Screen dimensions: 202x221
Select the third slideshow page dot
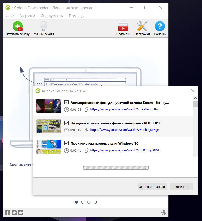[x=89, y=202]
